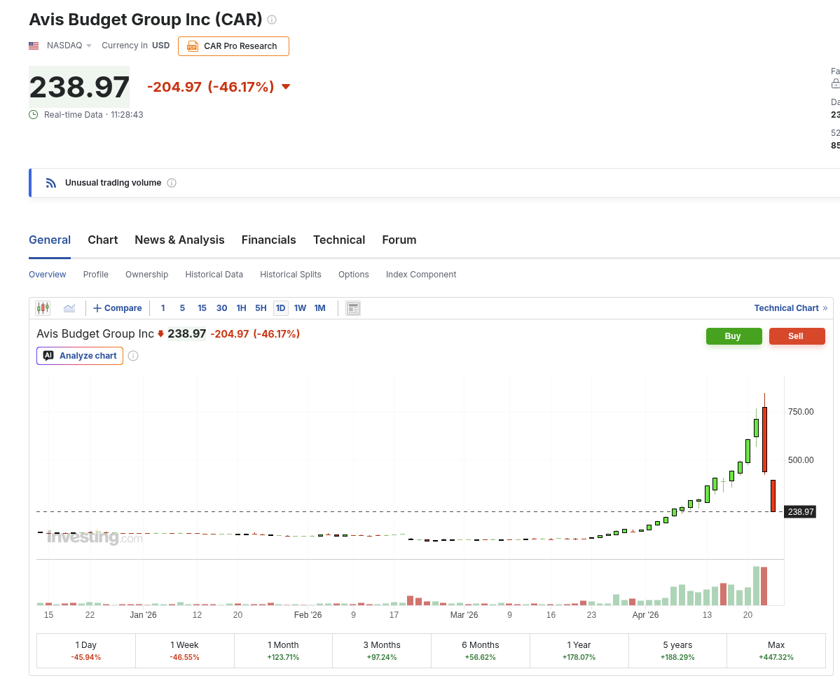The image size is (840, 683).
Task: Set chart interval to 1H
Action: pyautogui.click(x=242, y=308)
